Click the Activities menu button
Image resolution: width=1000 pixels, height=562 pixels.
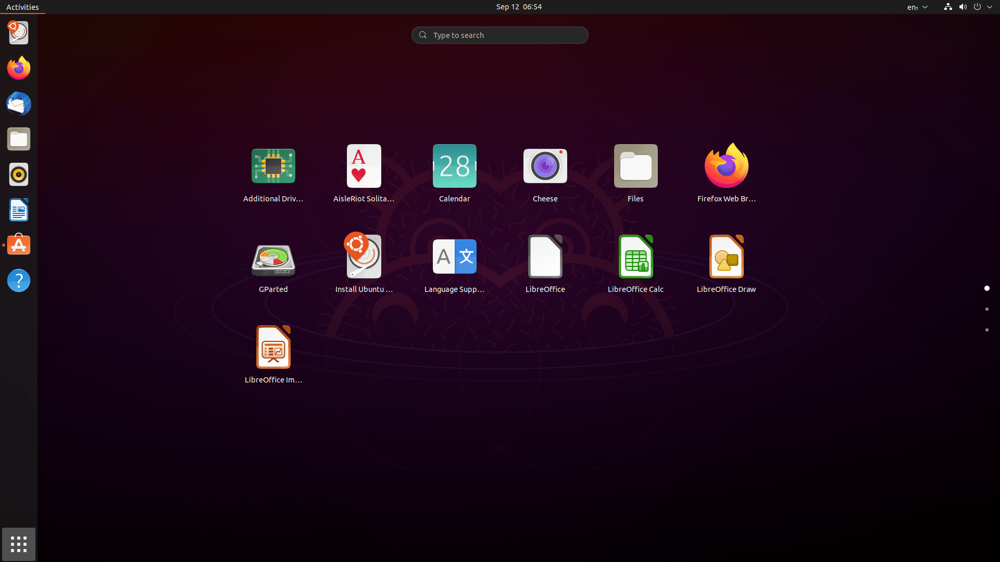click(x=22, y=7)
